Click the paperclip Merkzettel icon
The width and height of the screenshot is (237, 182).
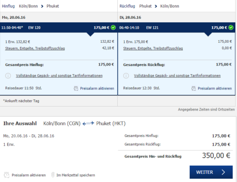point(53,175)
